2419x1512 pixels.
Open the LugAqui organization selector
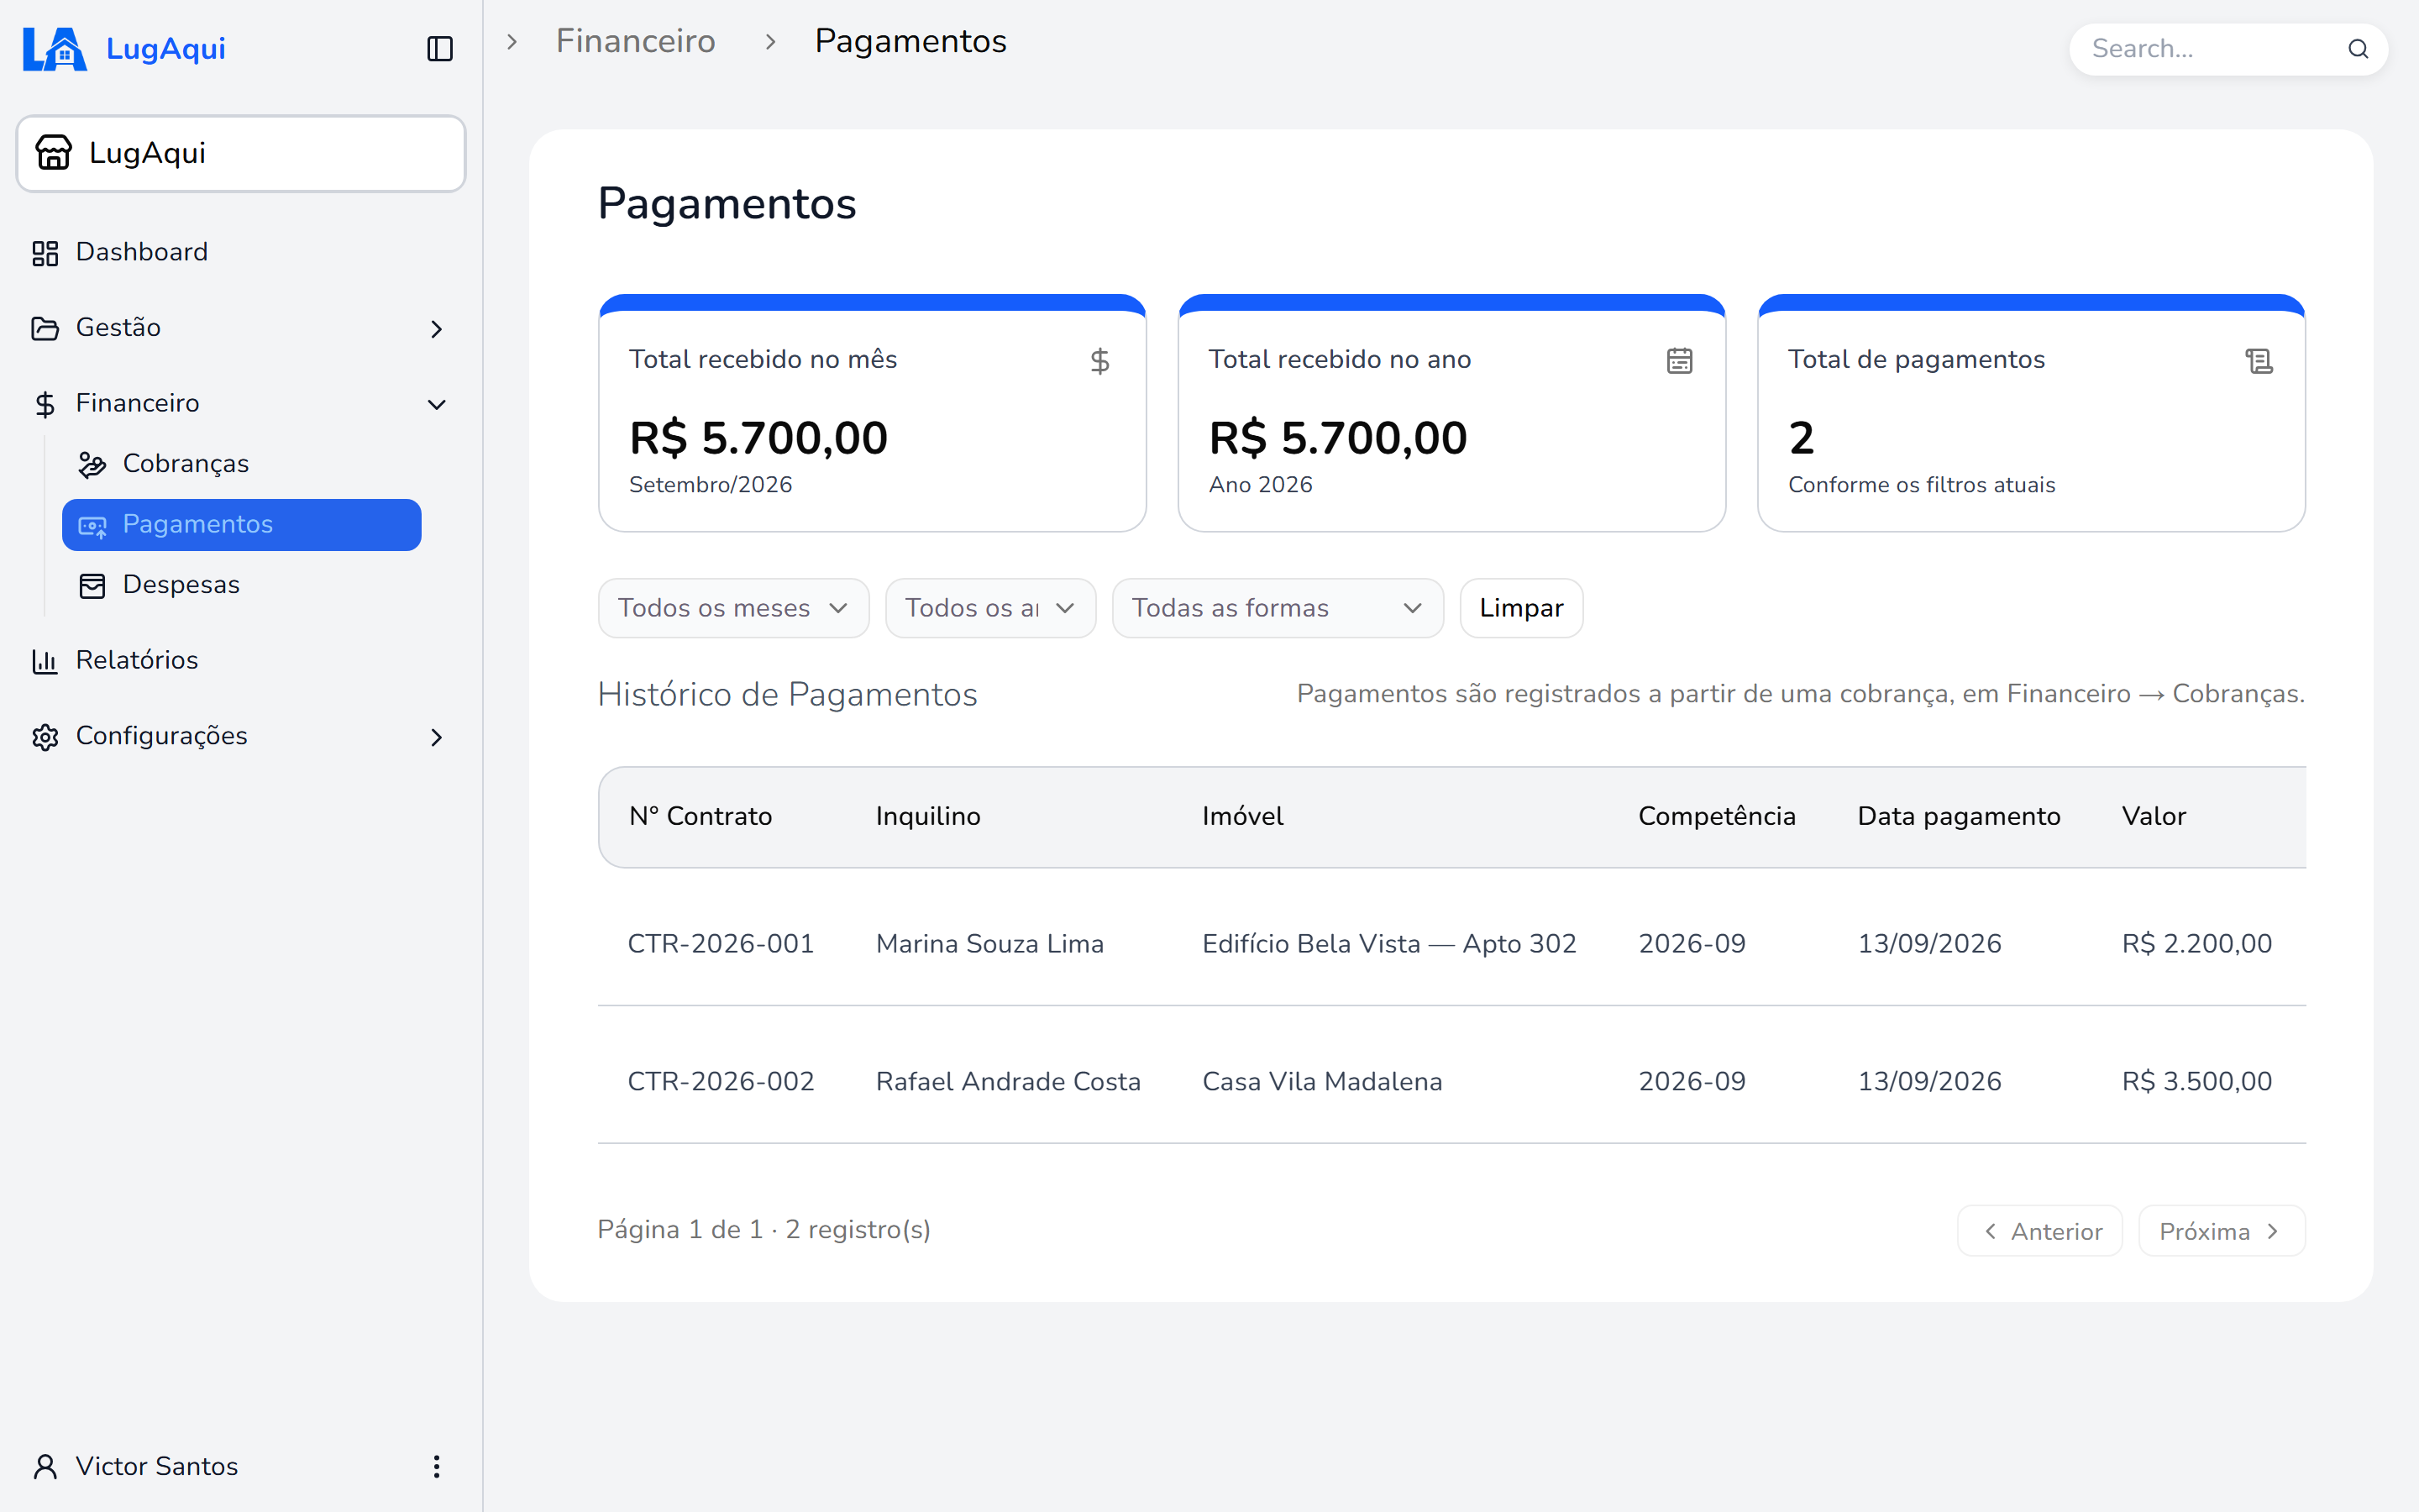(240, 153)
